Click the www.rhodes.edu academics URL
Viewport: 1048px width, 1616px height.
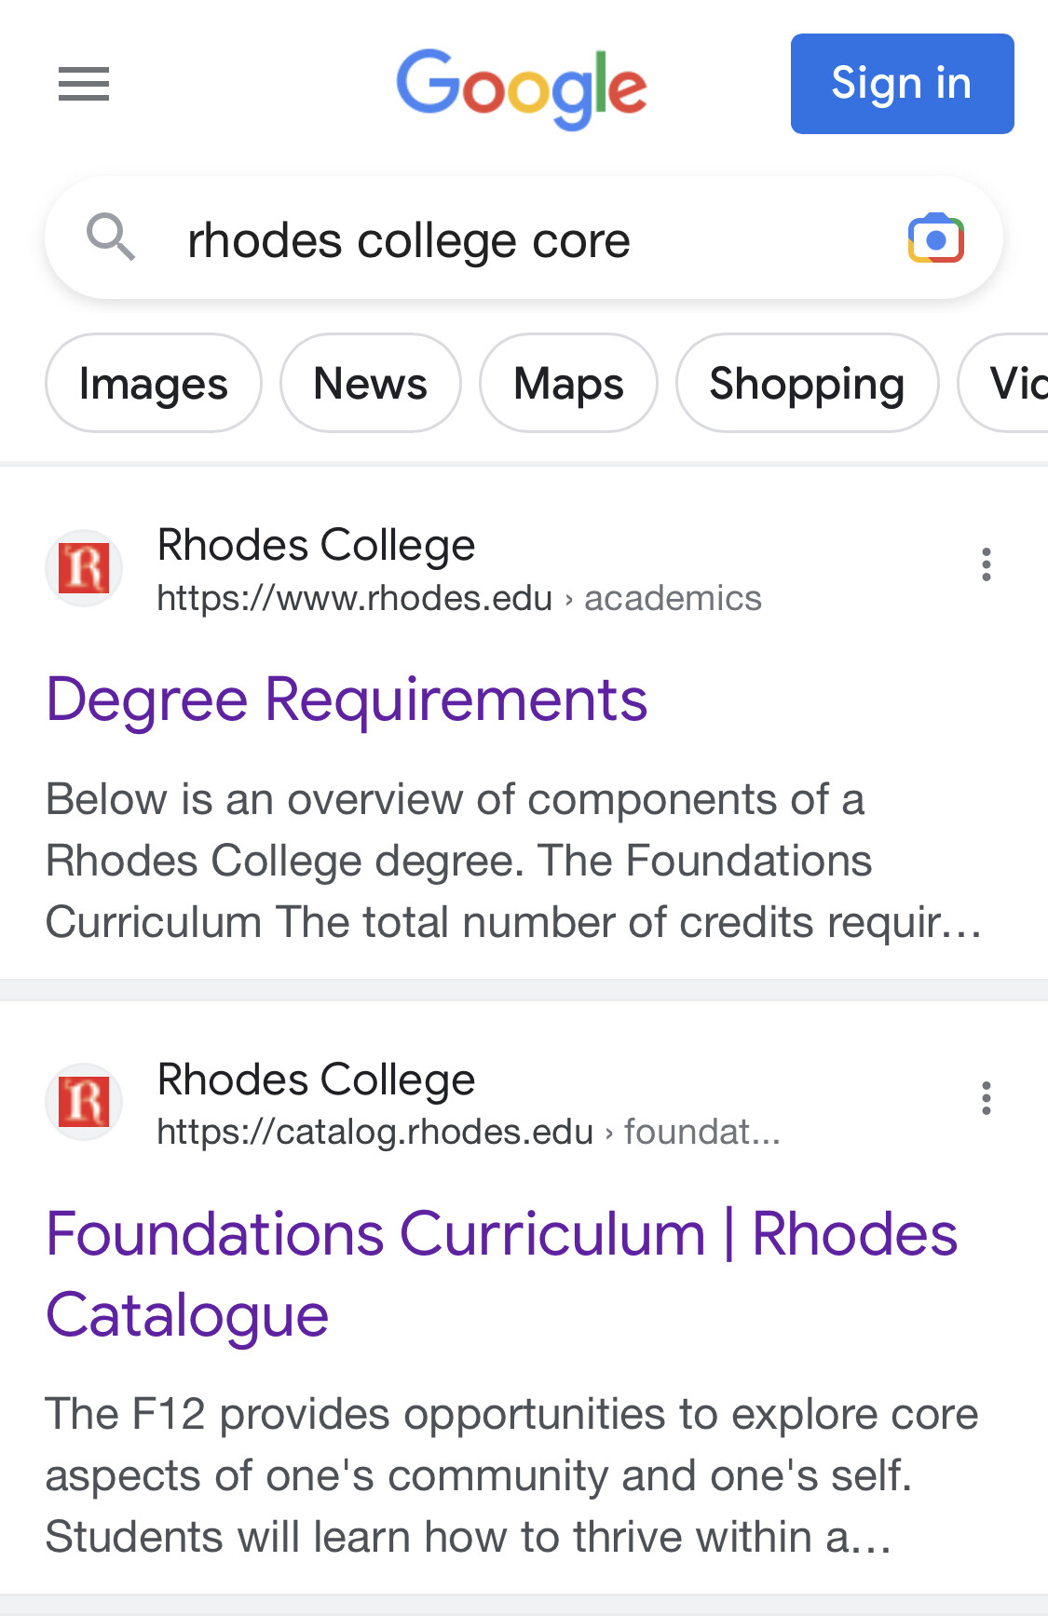click(459, 598)
